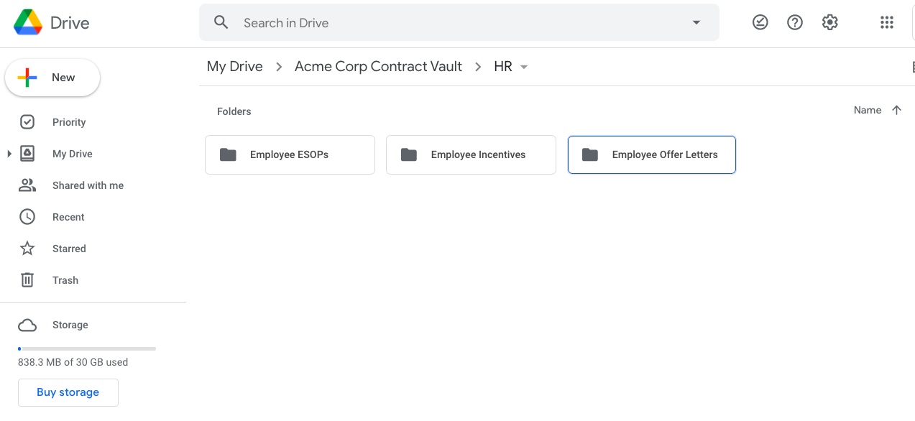Select the Employee ESOPs folder
The width and height of the screenshot is (915, 421).
(290, 154)
